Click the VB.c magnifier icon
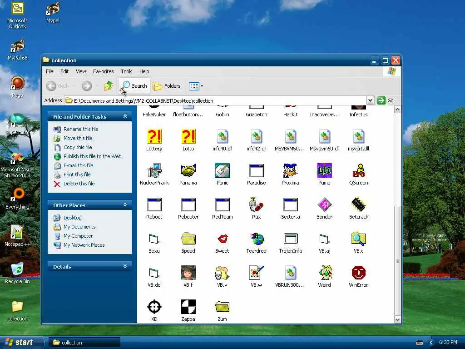This screenshot has height=349, width=465. 359,239
